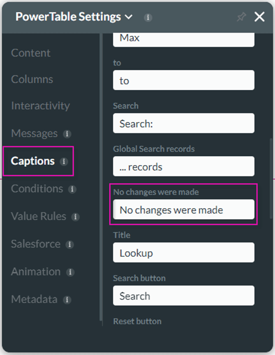The width and height of the screenshot is (275, 355).
Task: Click the info icon next to Animation
Action: point(70,272)
